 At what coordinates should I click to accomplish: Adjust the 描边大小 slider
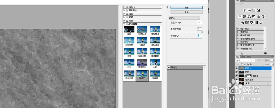[183, 25]
